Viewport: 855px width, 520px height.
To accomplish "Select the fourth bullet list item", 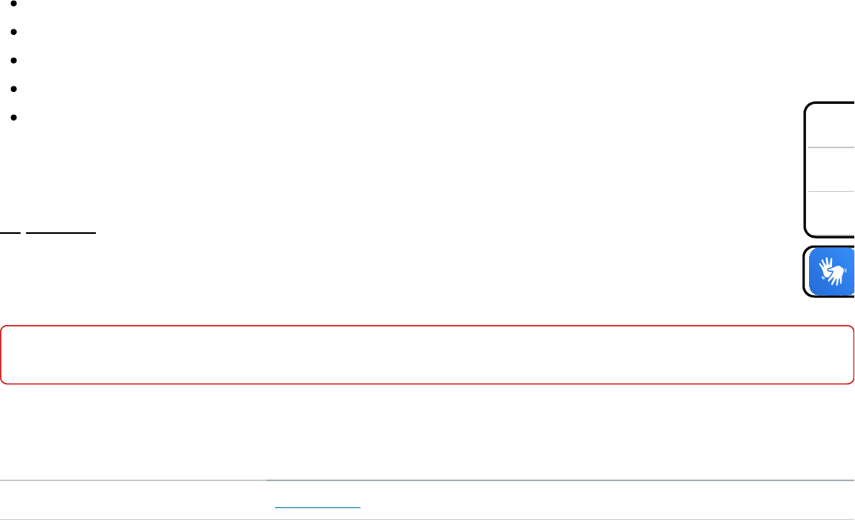I will [x=13, y=89].
